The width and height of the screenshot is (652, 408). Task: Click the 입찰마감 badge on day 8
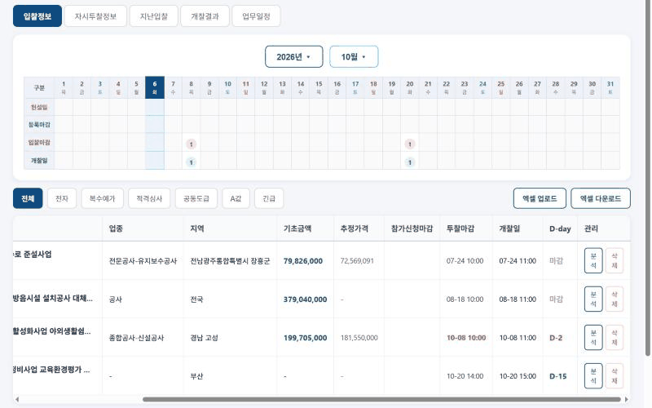point(192,144)
